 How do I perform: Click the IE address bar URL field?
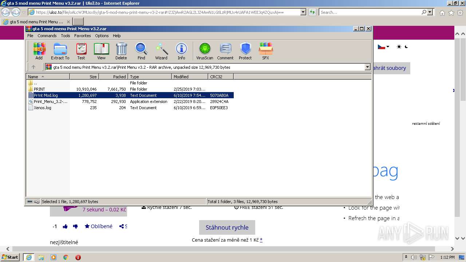164,12
